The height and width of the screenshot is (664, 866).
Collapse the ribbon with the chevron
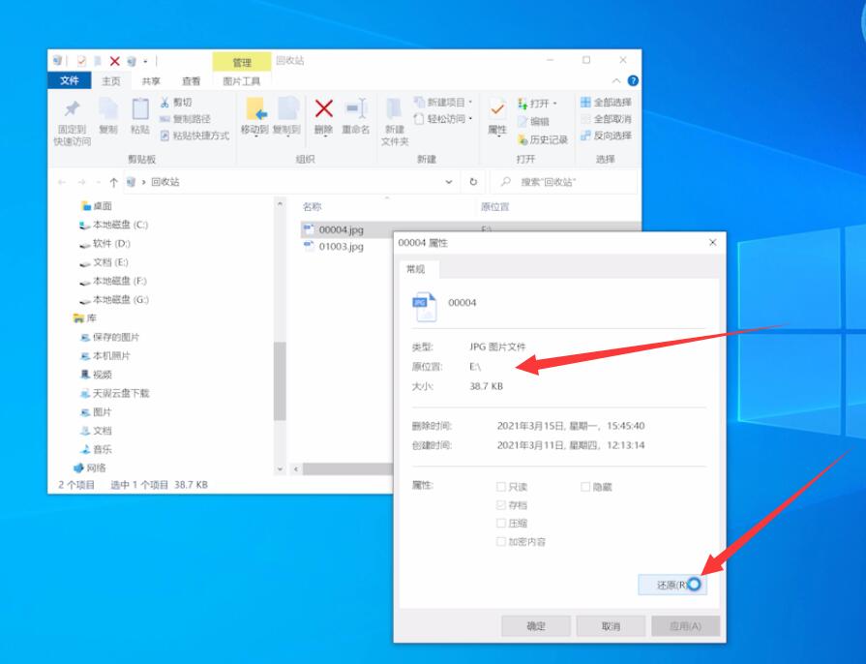tap(616, 80)
